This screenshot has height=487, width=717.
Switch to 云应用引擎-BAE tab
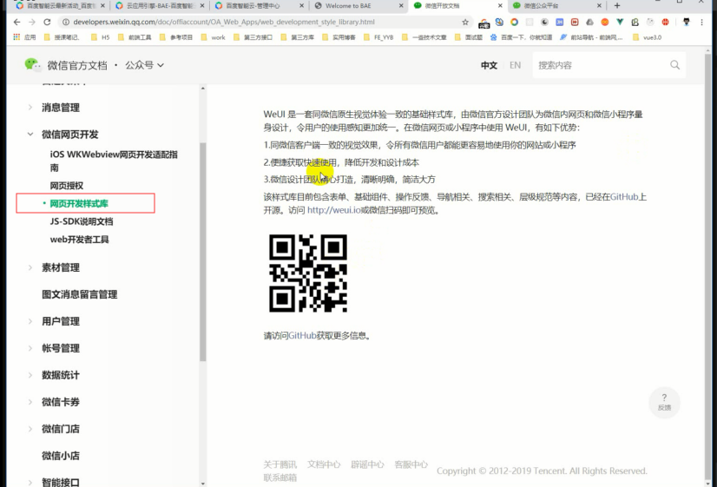coord(160,5)
